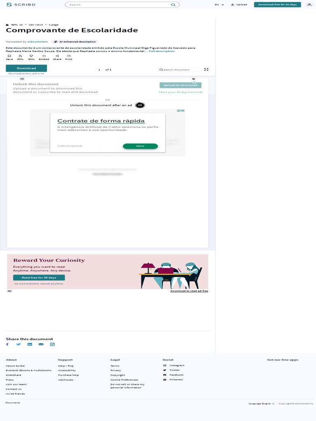Click the page number input
Screen dimensions: 316x421
[x=99, y=69]
